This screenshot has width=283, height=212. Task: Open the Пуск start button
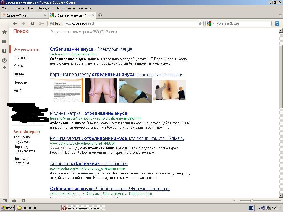coord(7,208)
